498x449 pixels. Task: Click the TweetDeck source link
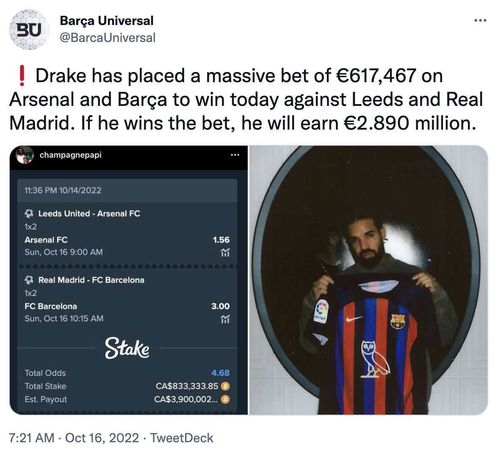pyautogui.click(x=181, y=438)
